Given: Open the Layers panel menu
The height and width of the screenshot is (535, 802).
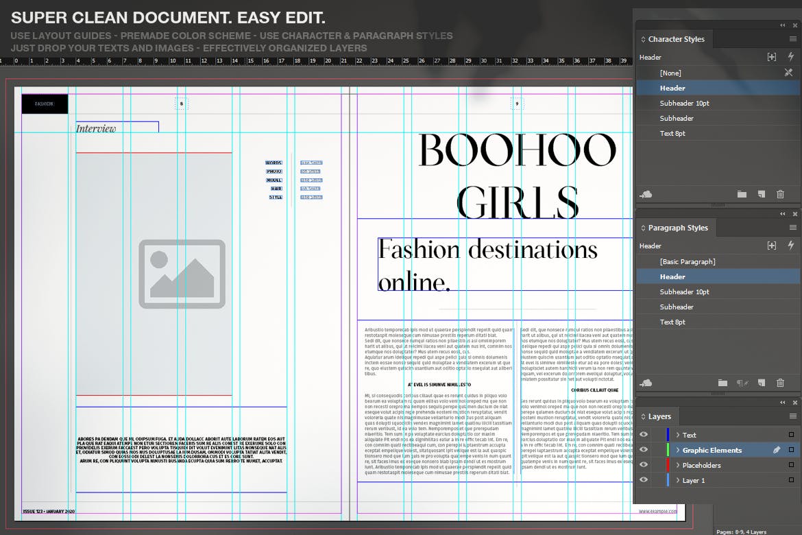Looking at the screenshot, I should point(793,416).
